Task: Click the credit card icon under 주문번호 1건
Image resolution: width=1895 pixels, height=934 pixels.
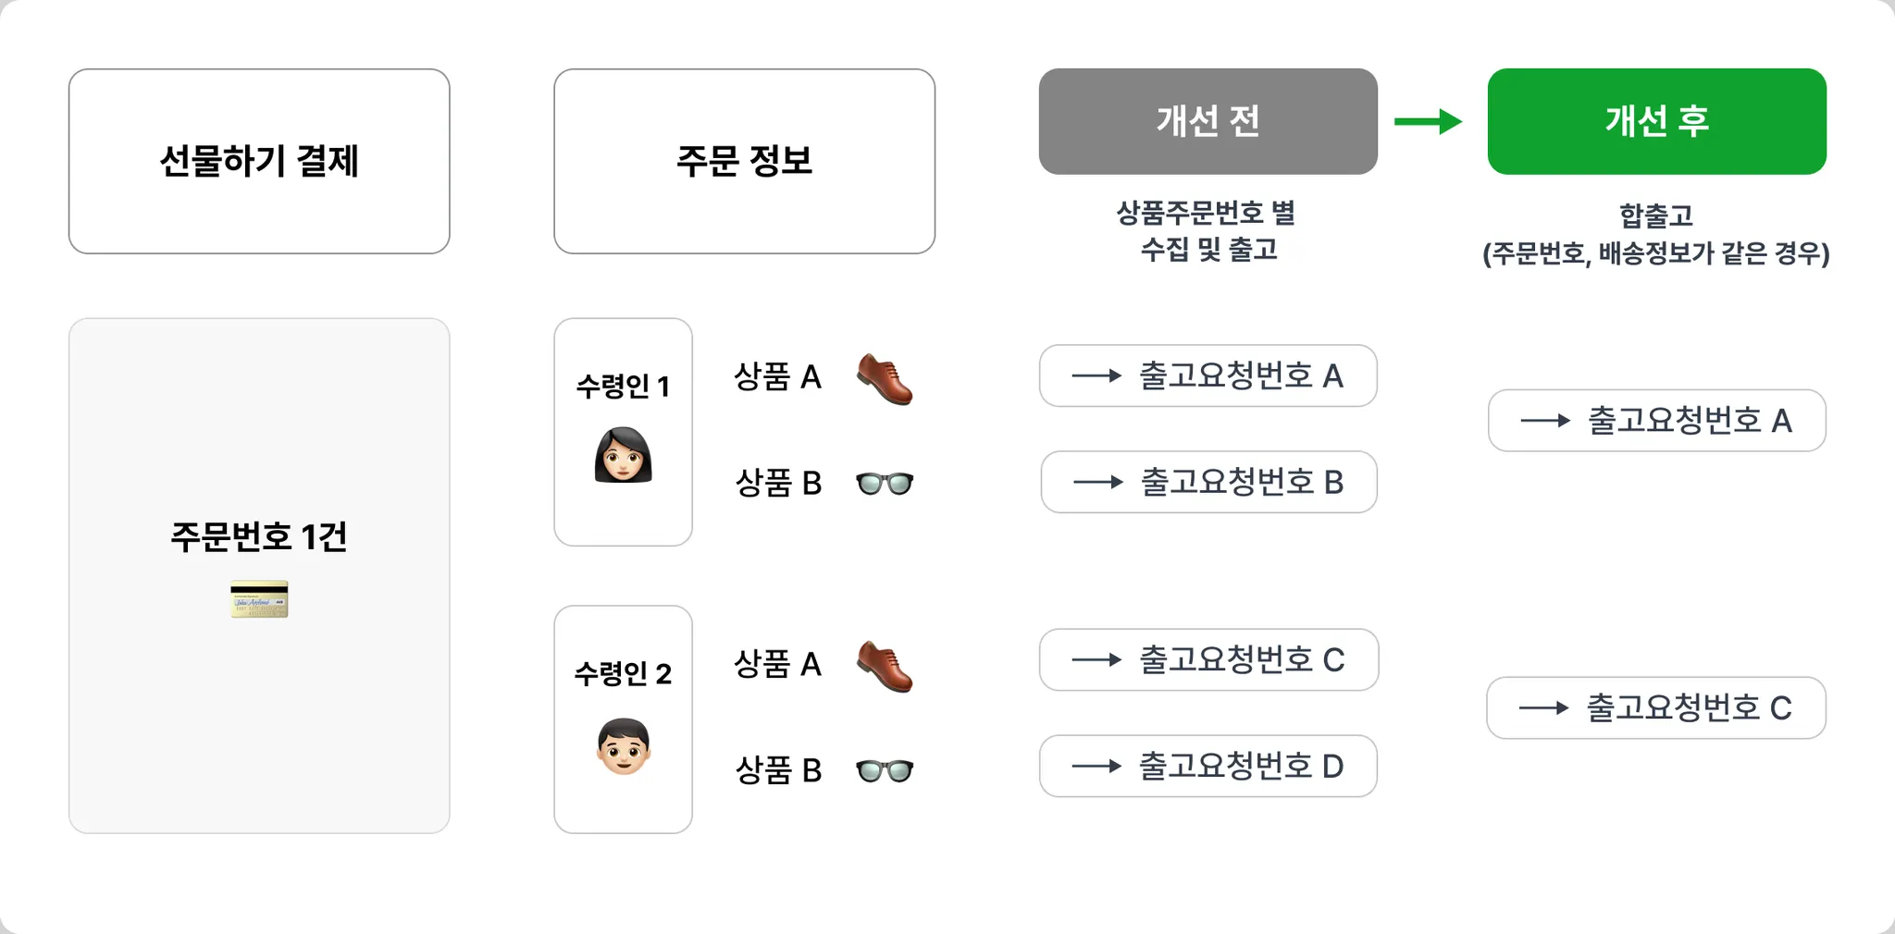Action: 259,599
